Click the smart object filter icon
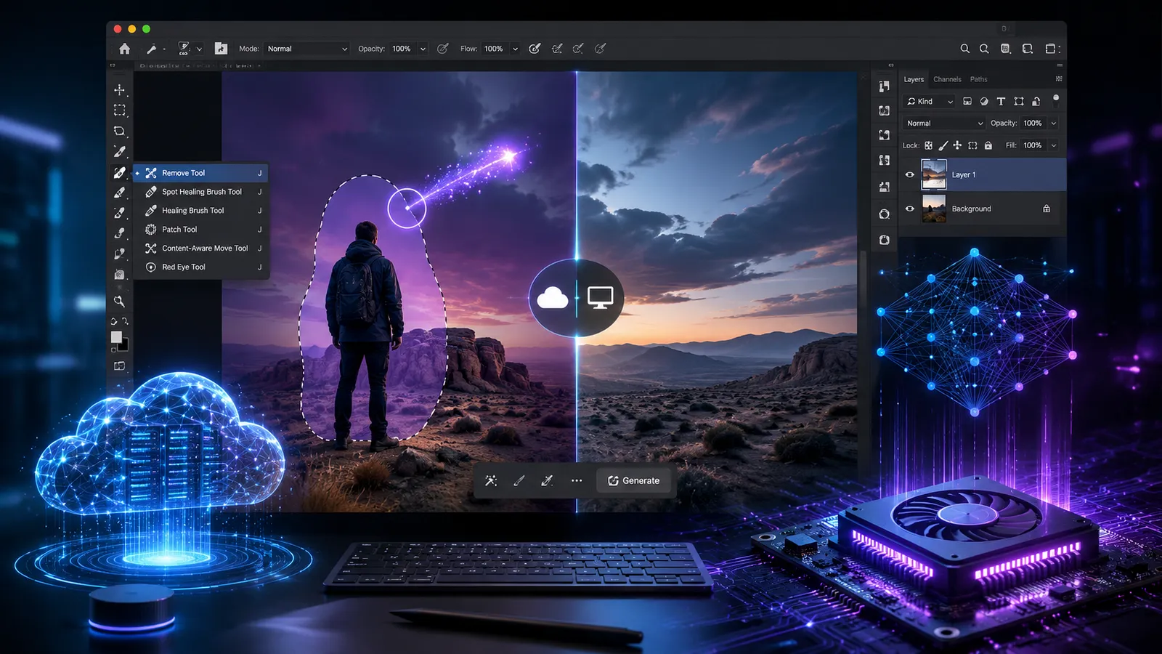This screenshot has height=654, width=1162. coord(1036,102)
